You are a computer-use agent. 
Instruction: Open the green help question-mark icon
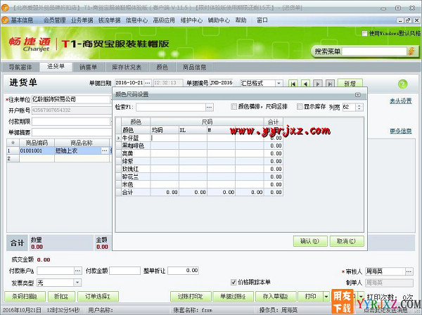(x=402, y=84)
